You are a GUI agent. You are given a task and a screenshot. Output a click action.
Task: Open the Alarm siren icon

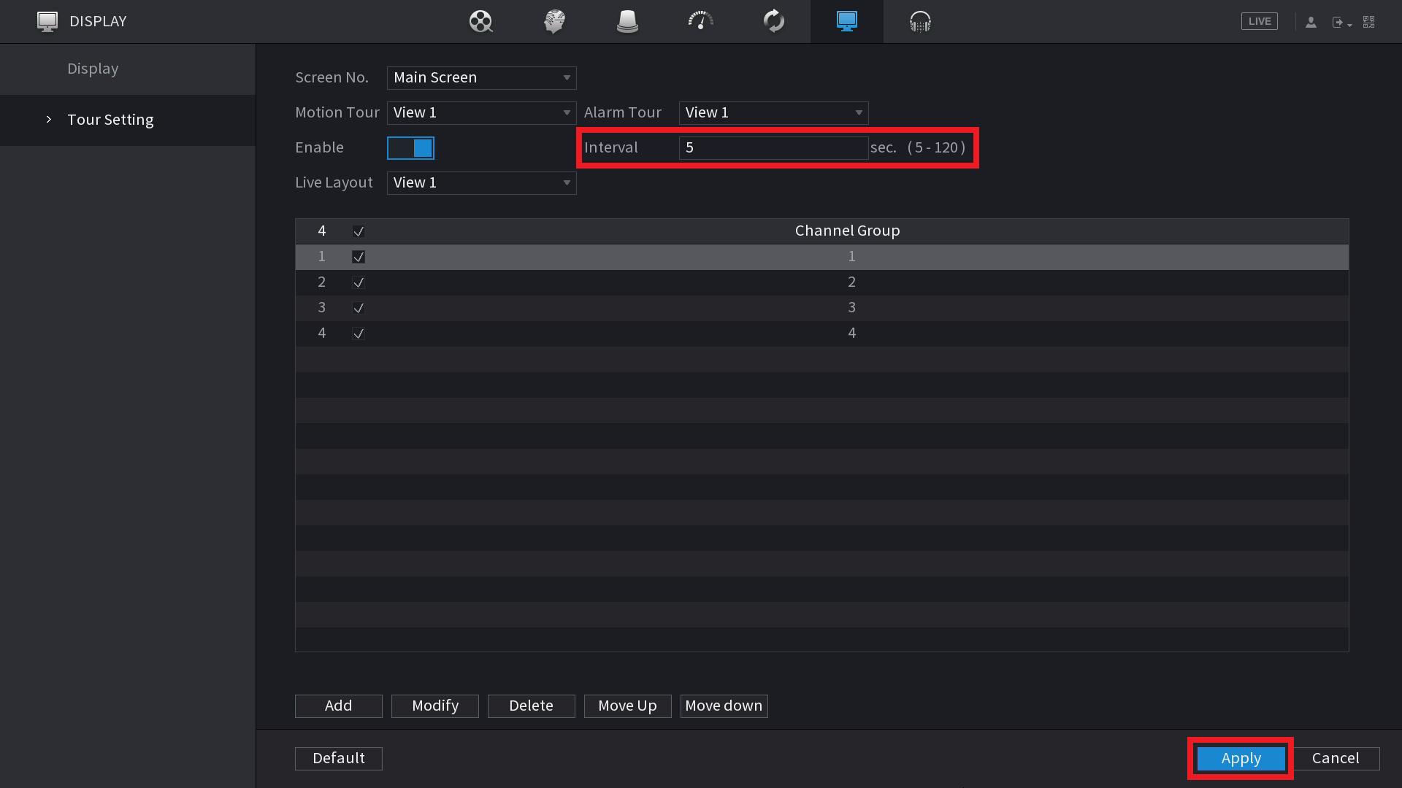click(627, 21)
